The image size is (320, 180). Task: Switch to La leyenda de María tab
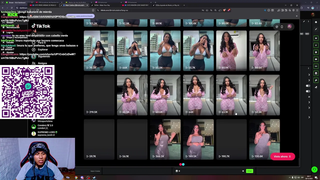pyautogui.click(x=166, y=5)
